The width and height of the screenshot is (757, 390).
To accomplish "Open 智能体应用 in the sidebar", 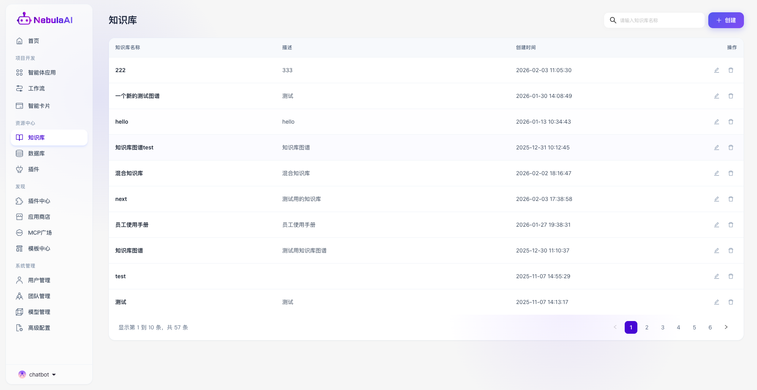I will (x=42, y=73).
